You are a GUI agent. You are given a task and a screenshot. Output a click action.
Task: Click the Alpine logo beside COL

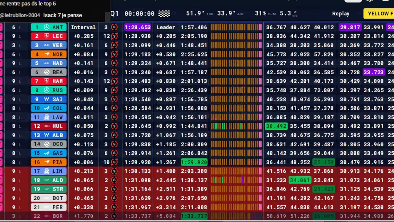[x=47, y=109]
